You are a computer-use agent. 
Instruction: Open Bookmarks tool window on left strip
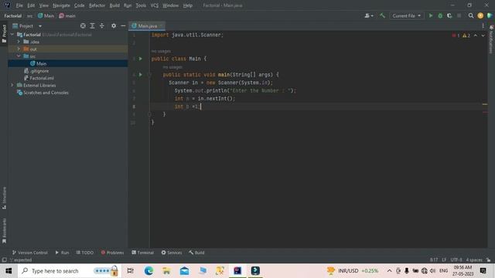click(x=4, y=231)
